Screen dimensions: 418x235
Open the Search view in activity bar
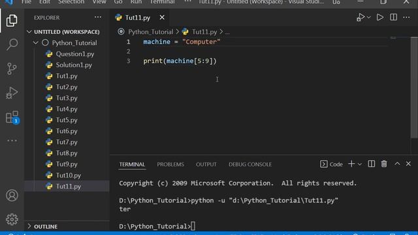click(12, 44)
